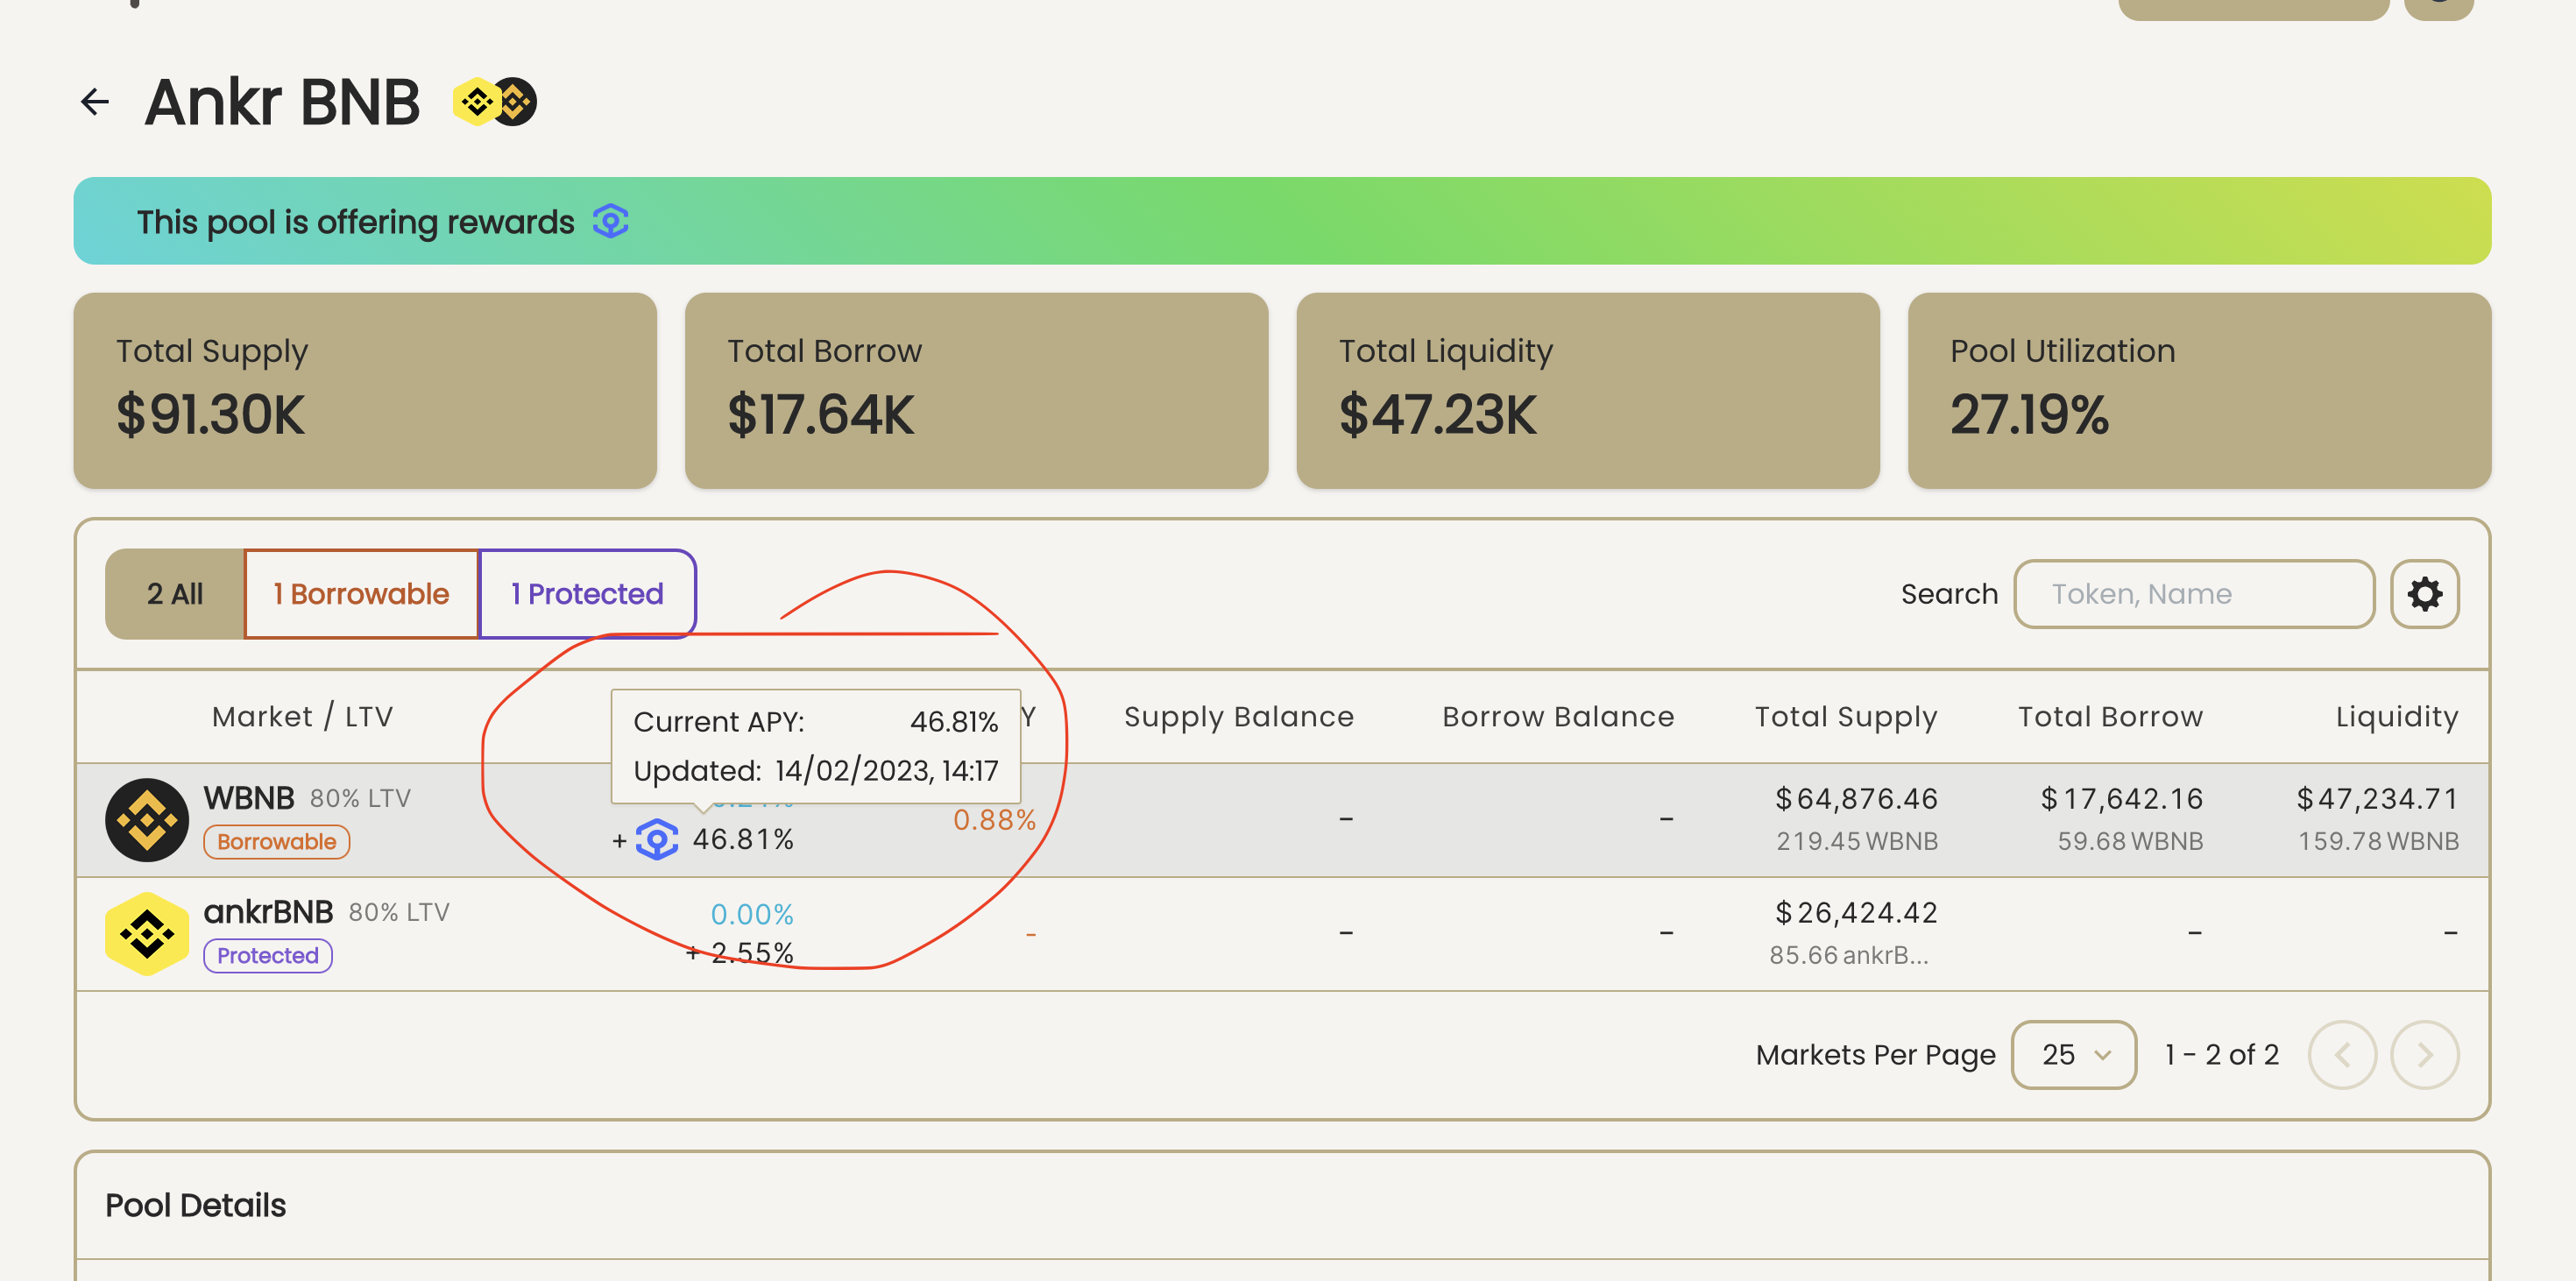Open the rewards icon next to 46.81% APY
This screenshot has height=1281, width=2576.
[x=657, y=841]
